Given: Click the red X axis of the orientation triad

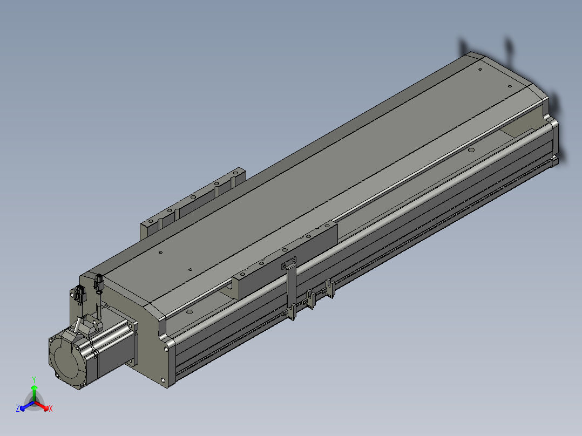Looking at the screenshot, I should pos(43,406).
